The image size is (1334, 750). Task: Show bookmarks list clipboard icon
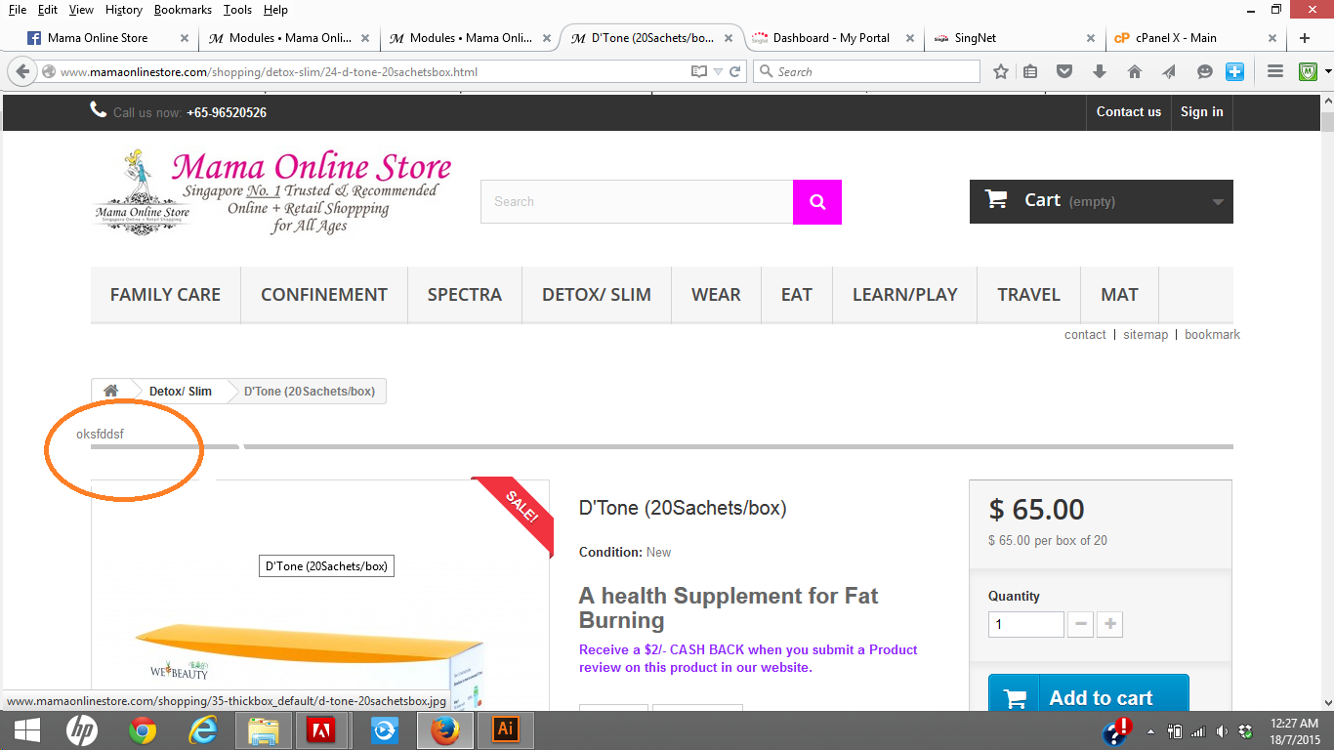pyautogui.click(x=1030, y=71)
